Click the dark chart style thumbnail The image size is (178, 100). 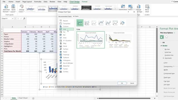[x=86, y=8]
